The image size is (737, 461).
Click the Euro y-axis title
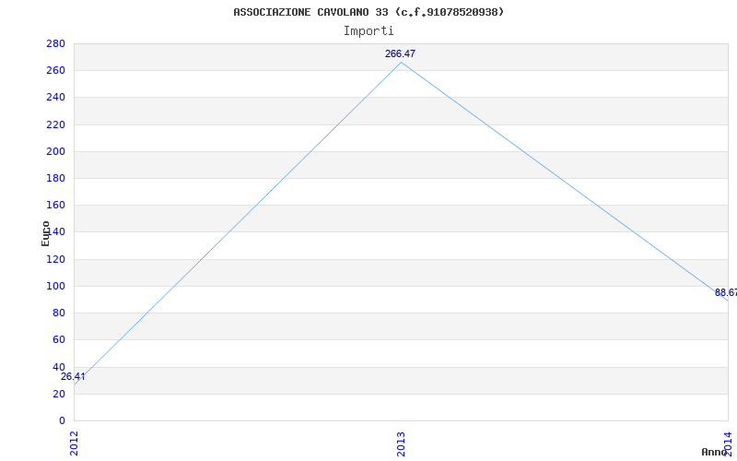(x=45, y=233)
